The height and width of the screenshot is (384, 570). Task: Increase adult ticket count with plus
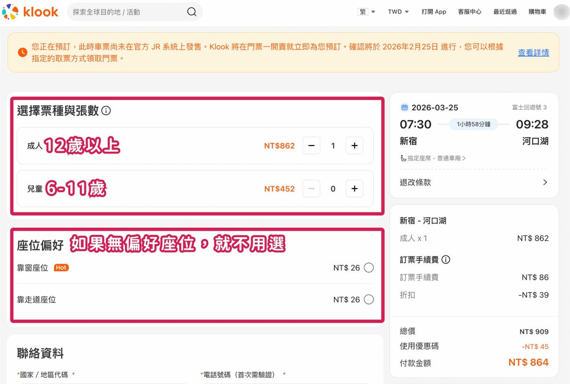pyautogui.click(x=354, y=146)
